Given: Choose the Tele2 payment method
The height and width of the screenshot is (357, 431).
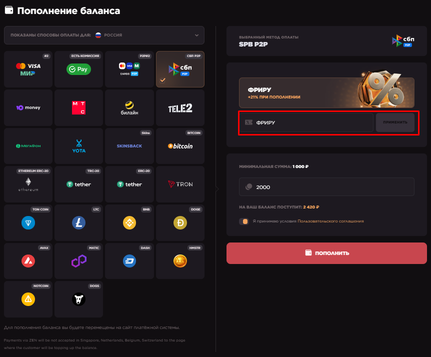Looking at the screenshot, I should click(180, 107).
